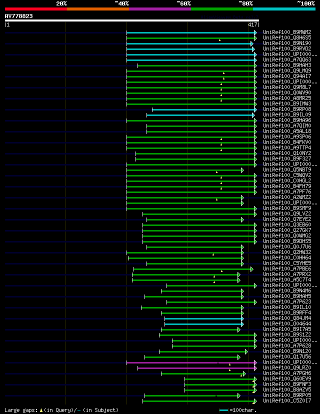The image size is (320, 414).
Task: Select the UniRef100_A5AL18 label
Action: coord(287,131)
